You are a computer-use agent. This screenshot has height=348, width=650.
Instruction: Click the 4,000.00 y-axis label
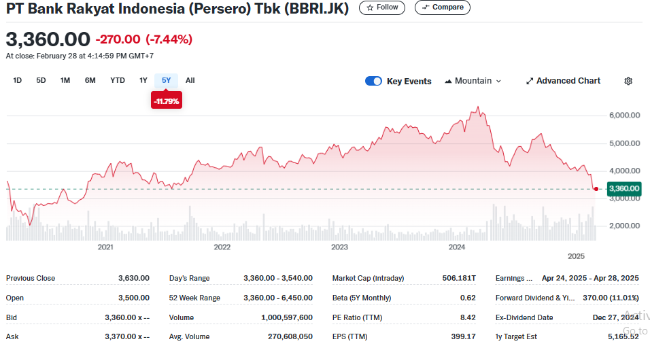(x=625, y=171)
